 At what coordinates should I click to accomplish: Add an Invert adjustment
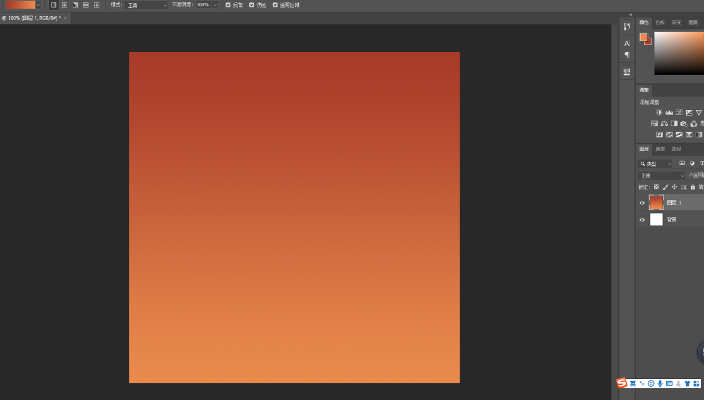(659, 134)
